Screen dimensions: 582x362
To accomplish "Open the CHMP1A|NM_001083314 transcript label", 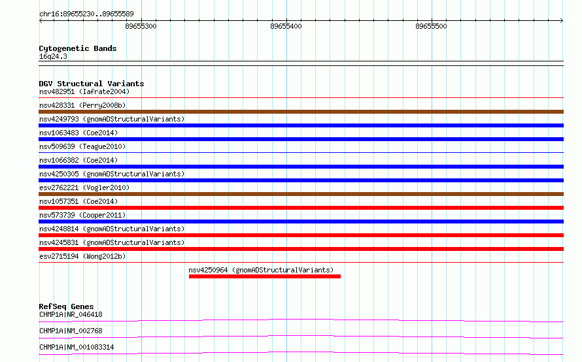I will point(77,347).
